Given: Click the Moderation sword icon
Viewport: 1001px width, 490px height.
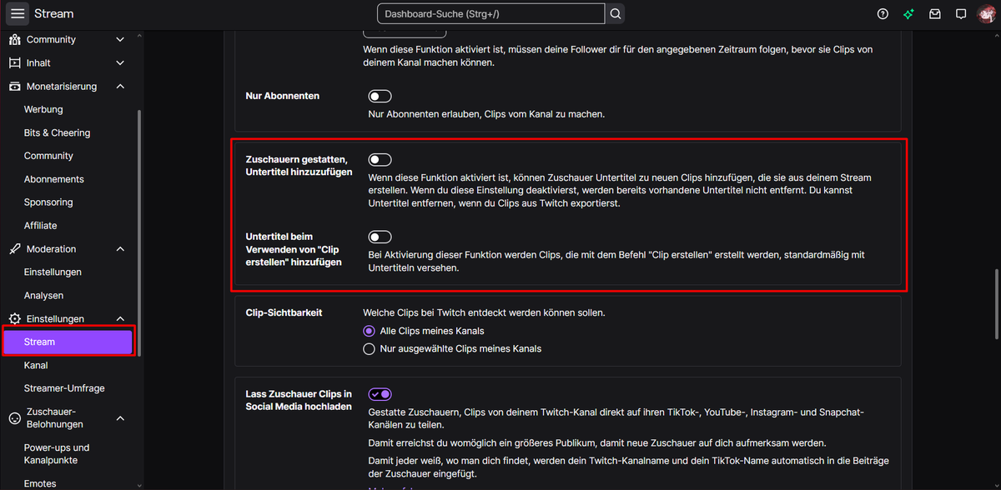Looking at the screenshot, I should (14, 249).
